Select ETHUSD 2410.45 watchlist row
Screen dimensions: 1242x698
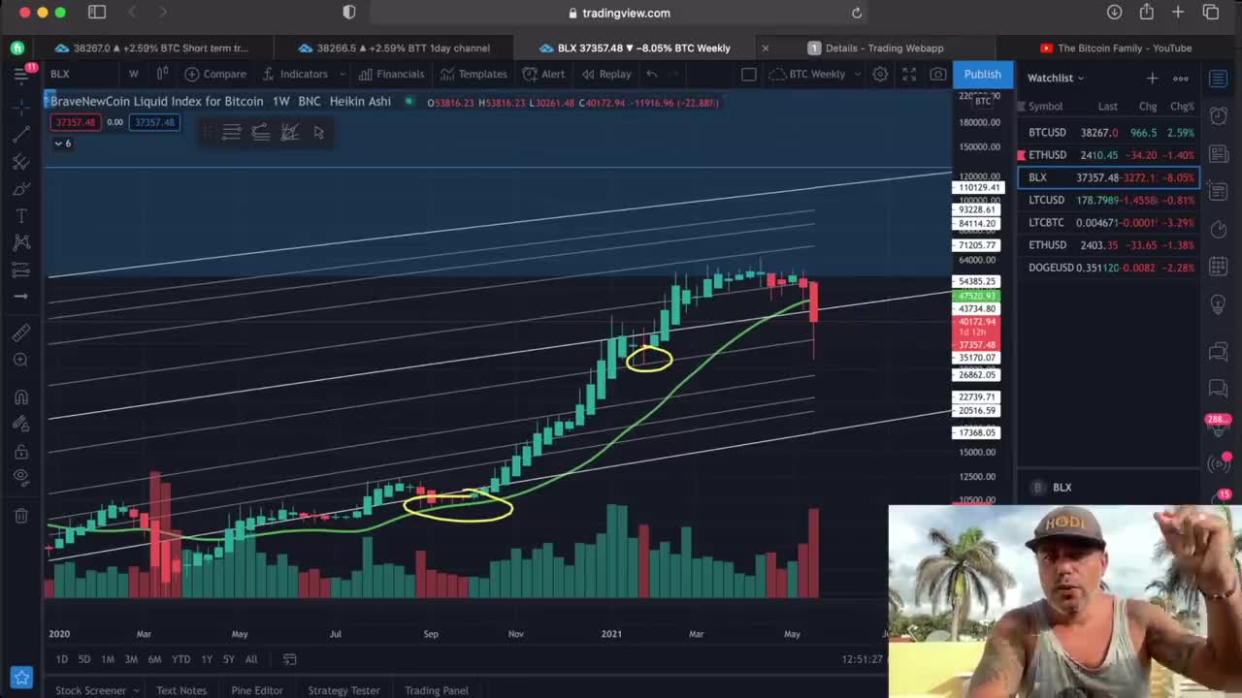(1108, 154)
